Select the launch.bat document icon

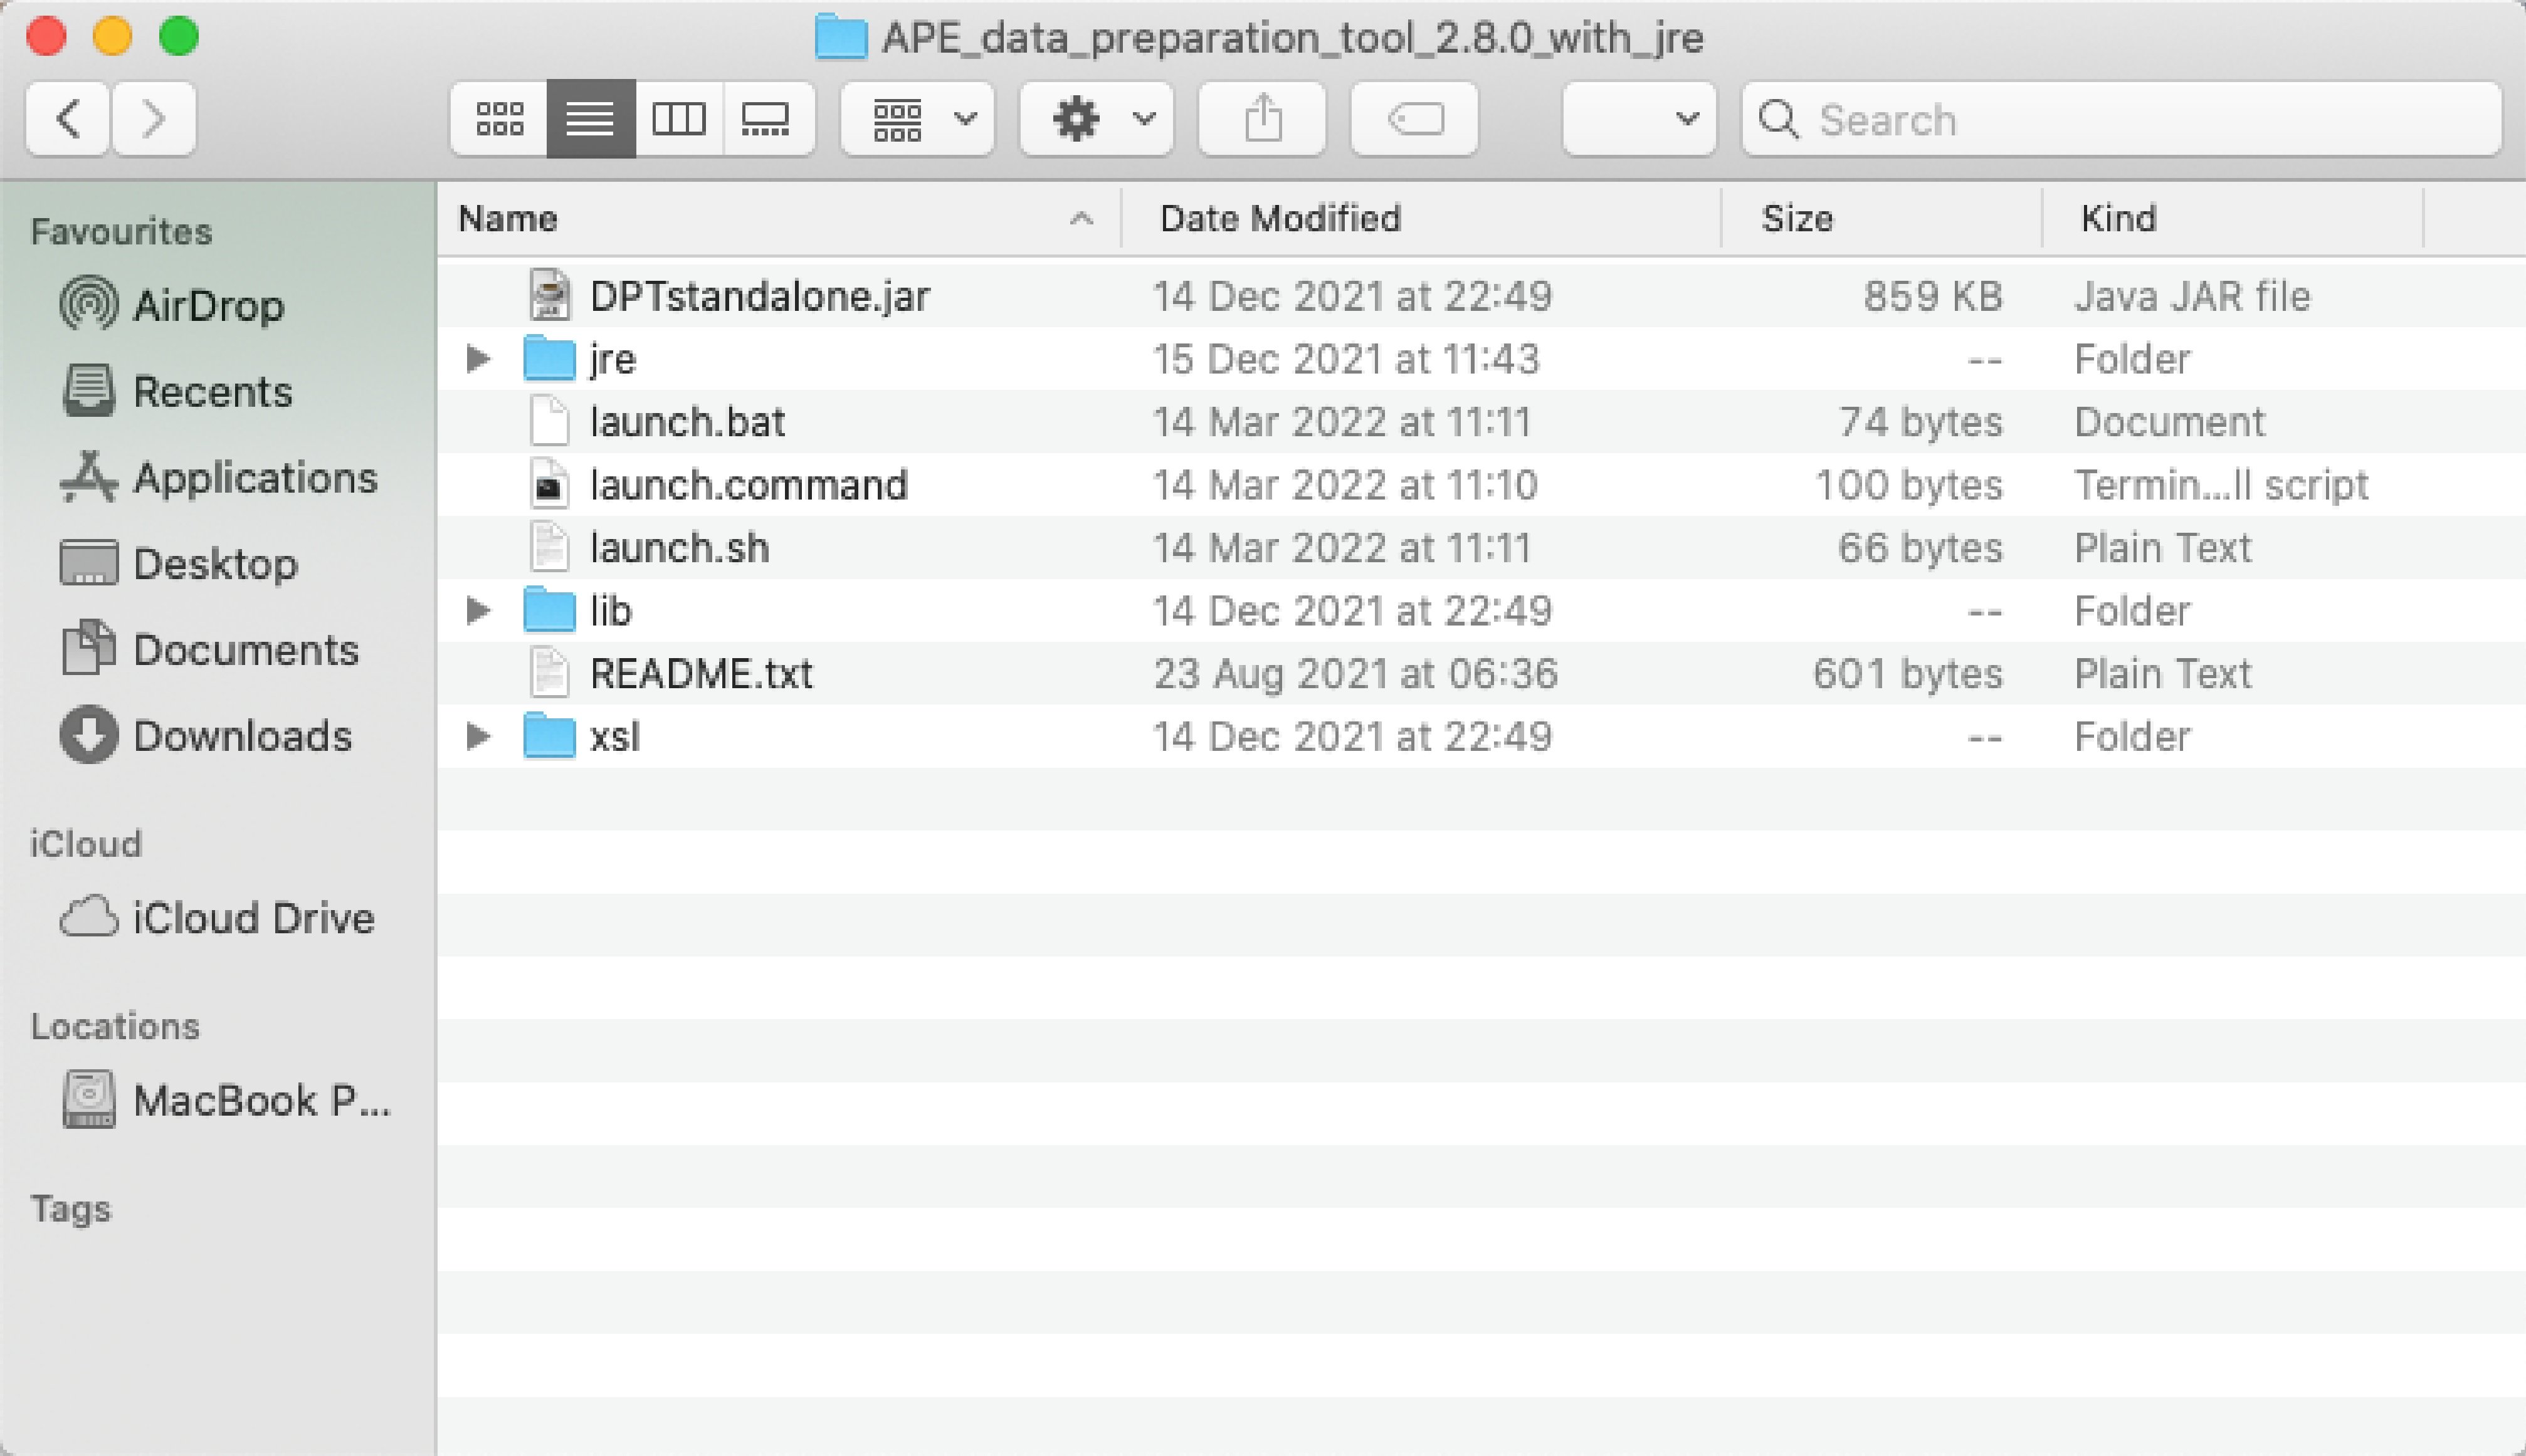pyautogui.click(x=549, y=421)
